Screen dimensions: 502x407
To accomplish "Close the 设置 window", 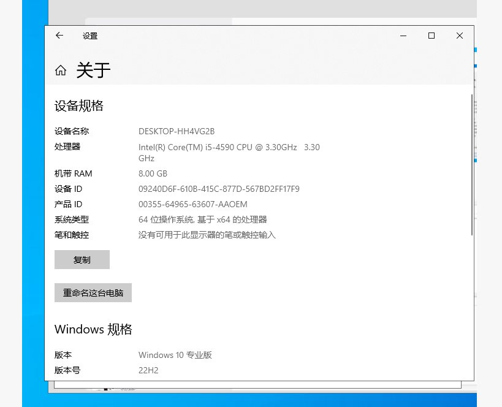I will point(460,36).
